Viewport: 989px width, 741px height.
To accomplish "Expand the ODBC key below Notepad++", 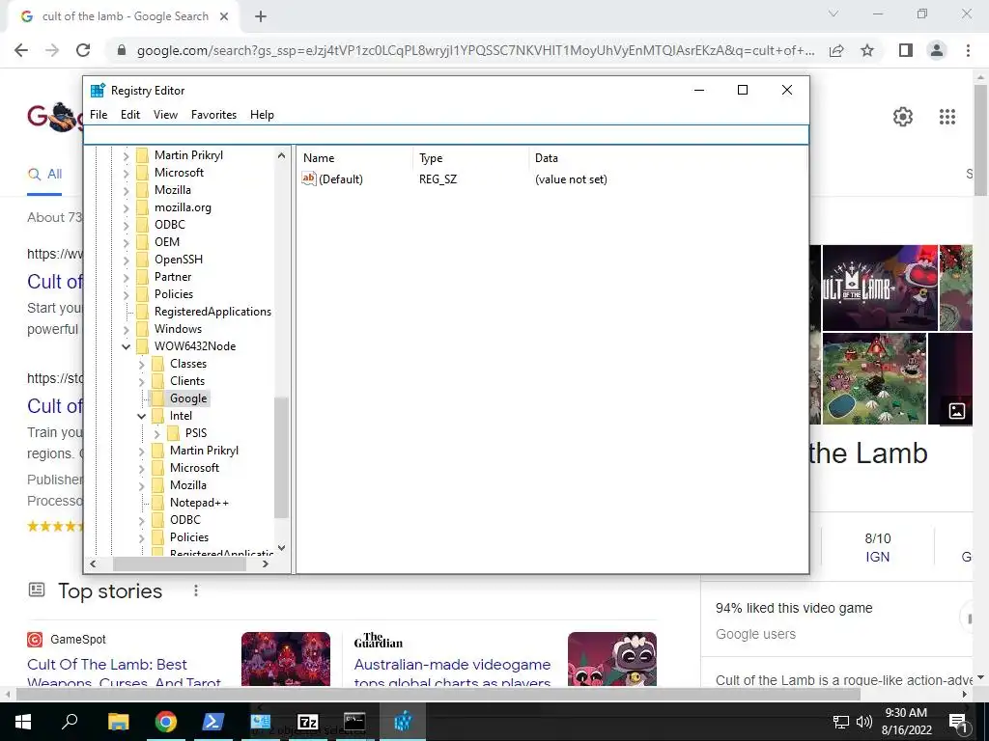I will (x=141, y=520).
